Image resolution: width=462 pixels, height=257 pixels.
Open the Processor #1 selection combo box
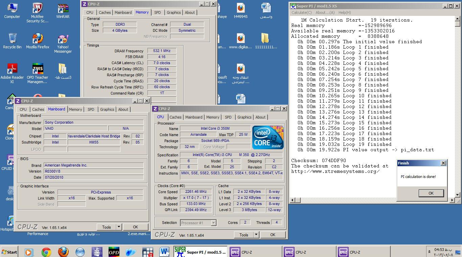(x=198, y=223)
